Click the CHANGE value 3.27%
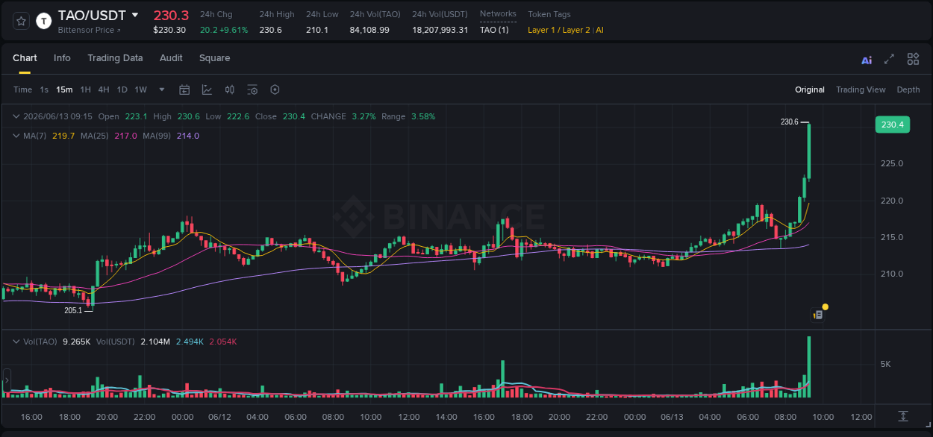 click(363, 116)
